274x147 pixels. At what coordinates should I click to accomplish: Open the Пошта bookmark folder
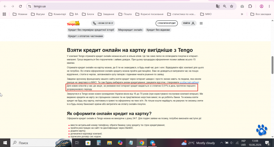click(125, 14)
